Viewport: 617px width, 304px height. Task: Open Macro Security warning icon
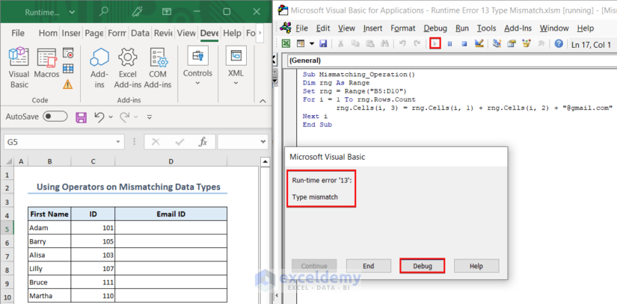coord(68,84)
